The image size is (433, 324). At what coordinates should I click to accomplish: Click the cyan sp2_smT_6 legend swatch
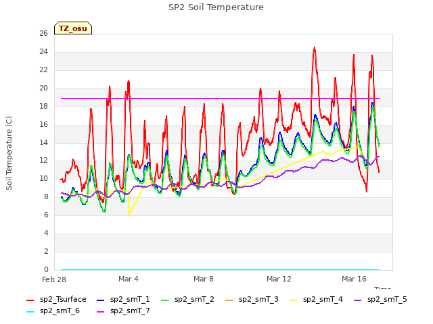[30, 312]
